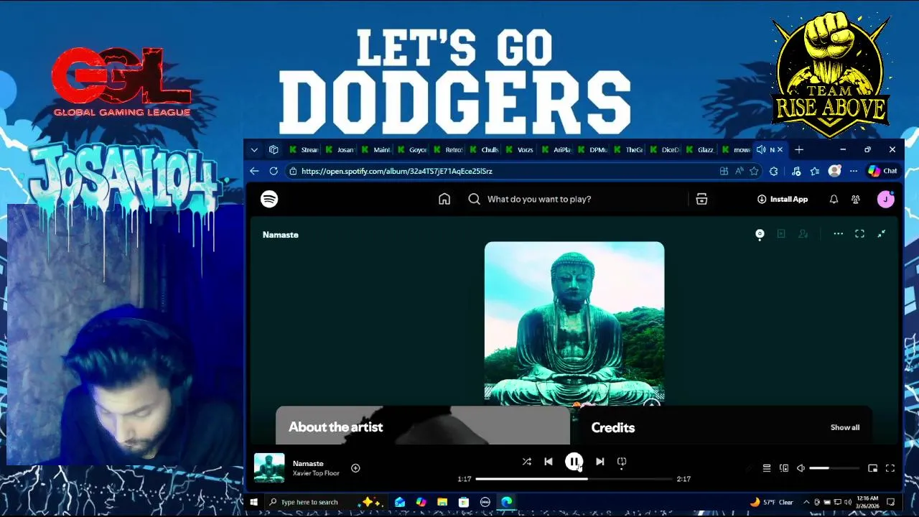Go to Spotify Home via house icon
Screen dimensions: 919x517
[444, 199]
